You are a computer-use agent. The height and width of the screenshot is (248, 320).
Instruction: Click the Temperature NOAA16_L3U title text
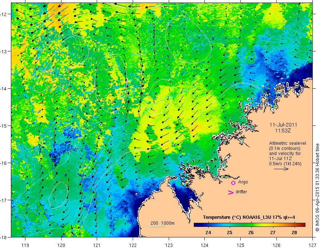249,217
